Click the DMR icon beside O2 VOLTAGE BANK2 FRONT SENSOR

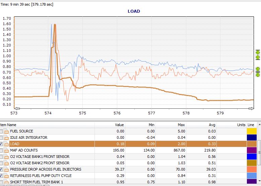(6, 163)
